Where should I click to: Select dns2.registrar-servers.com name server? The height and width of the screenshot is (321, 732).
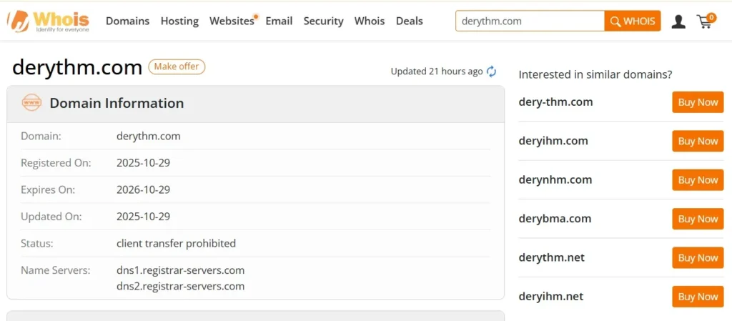click(180, 286)
